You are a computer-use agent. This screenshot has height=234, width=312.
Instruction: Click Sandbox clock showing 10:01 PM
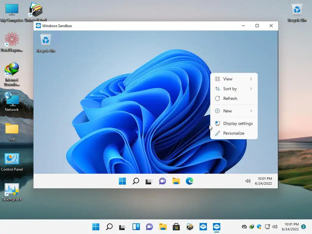click(264, 181)
